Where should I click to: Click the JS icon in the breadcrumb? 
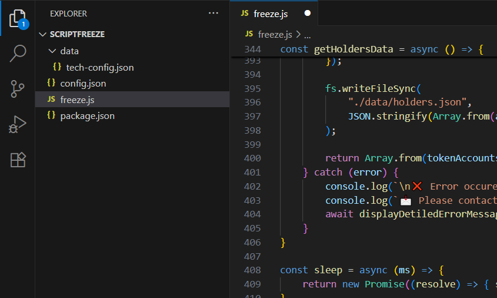[249, 34]
